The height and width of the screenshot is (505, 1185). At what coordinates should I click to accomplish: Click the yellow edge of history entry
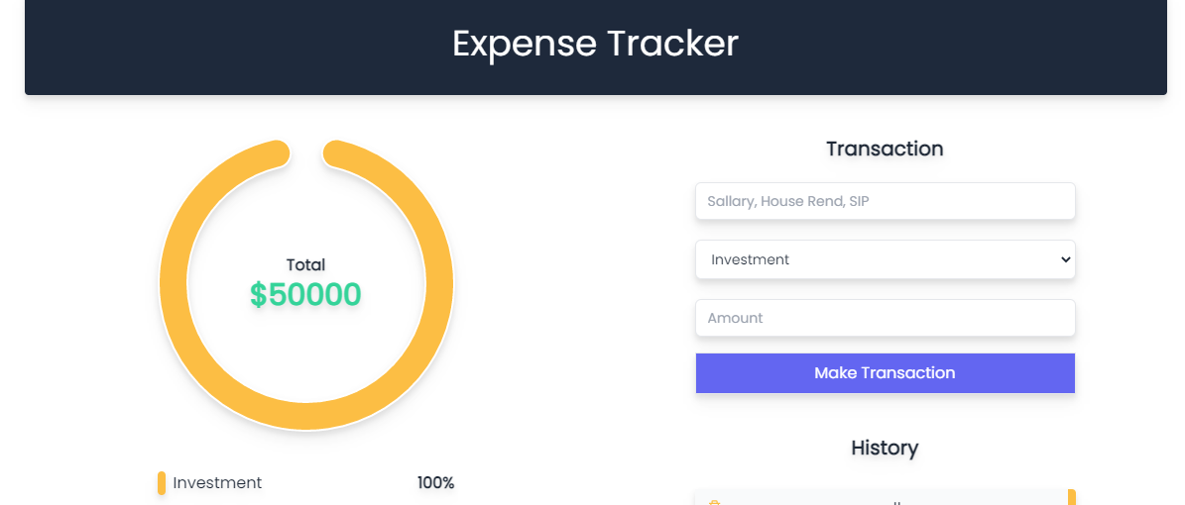click(1072, 497)
